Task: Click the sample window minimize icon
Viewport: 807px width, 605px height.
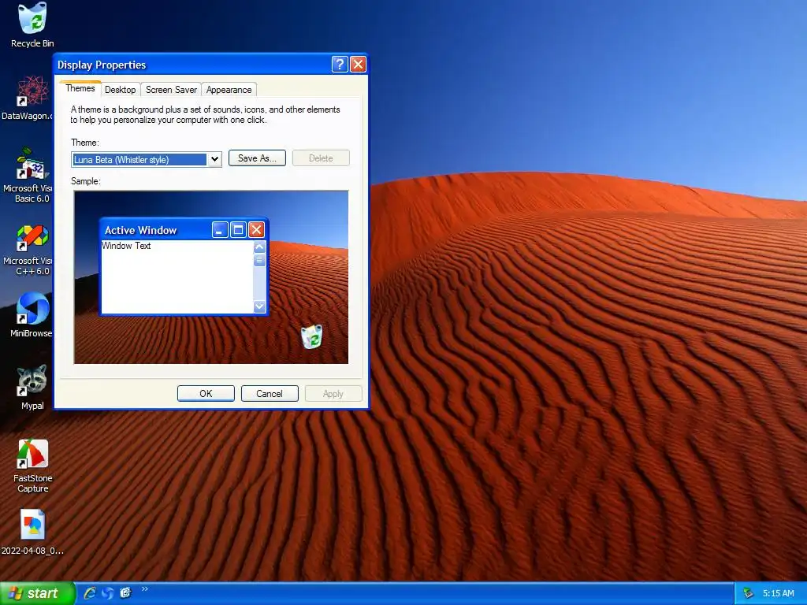Action: click(x=220, y=229)
